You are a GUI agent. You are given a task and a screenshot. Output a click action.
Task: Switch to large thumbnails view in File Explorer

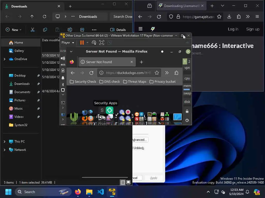pos(128,182)
